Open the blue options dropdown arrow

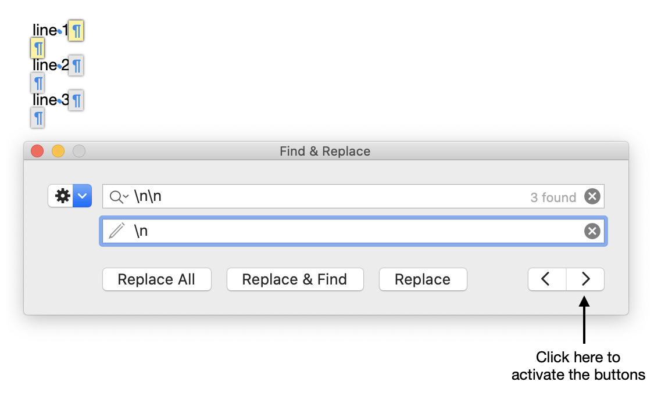pos(83,196)
